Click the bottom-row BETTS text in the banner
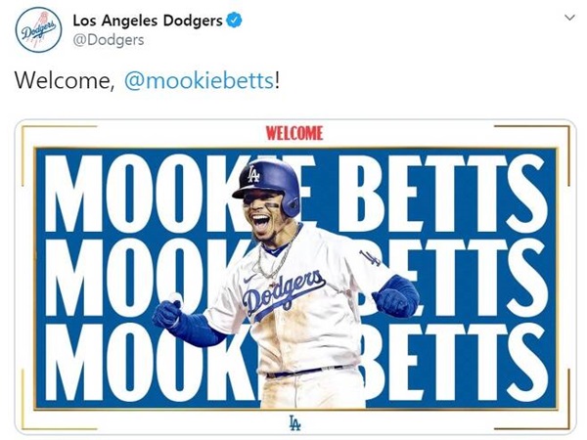The width and height of the screenshot is (587, 440). 458,364
